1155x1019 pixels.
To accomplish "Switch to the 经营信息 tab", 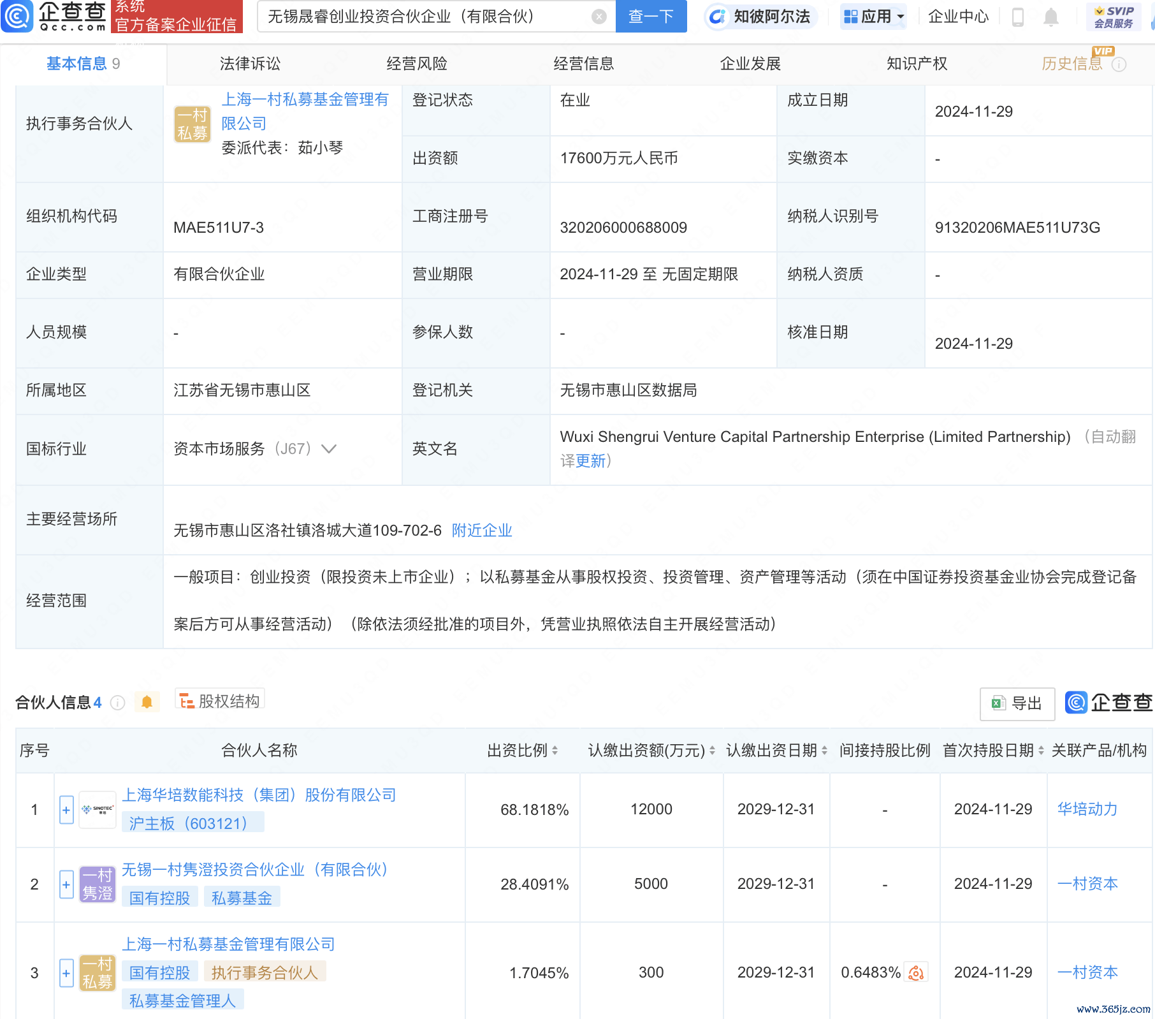I will [584, 64].
